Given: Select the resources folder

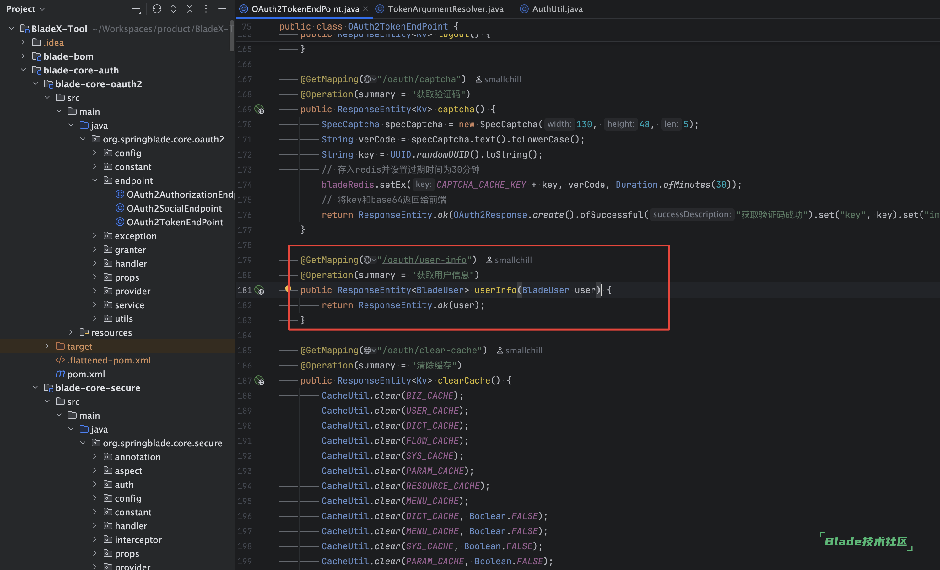Looking at the screenshot, I should [x=106, y=332].
